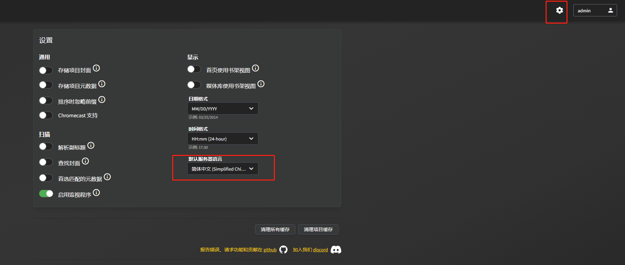625x265 pixels.
Task: Enable the 存储项目元数据 toggle
Action: [x=46, y=85]
